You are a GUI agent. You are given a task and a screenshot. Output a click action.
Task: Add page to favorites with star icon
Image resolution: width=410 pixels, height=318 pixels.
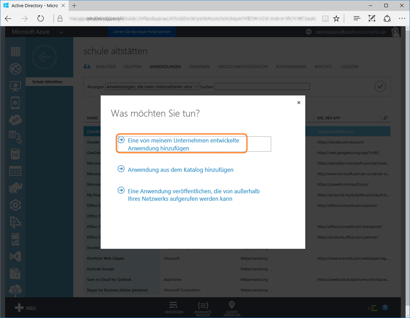pyautogui.click(x=336, y=19)
